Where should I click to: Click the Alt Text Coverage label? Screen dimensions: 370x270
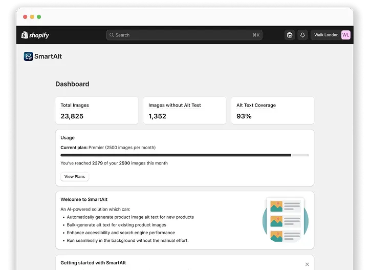point(256,105)
